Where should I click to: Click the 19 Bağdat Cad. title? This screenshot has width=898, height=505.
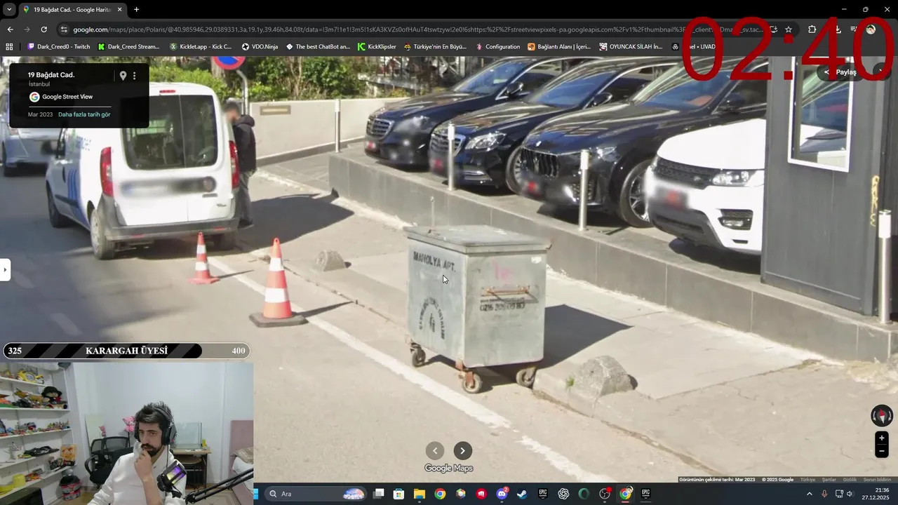(x=51, y=74)
